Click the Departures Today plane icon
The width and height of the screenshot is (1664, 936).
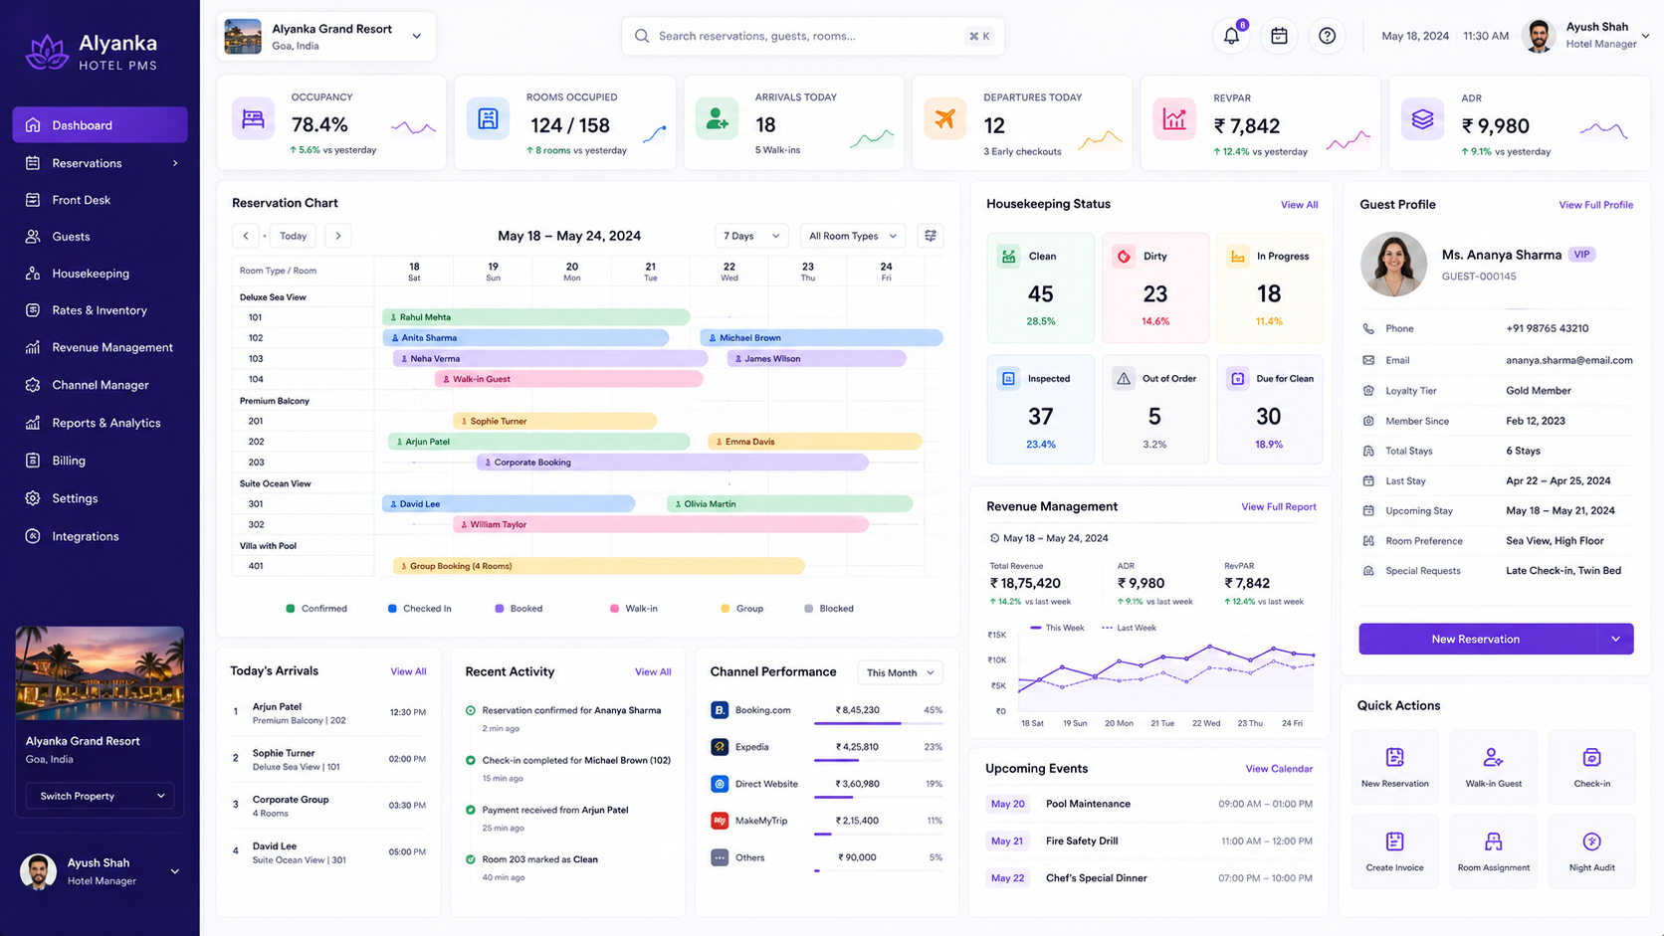tap(944, 119)
